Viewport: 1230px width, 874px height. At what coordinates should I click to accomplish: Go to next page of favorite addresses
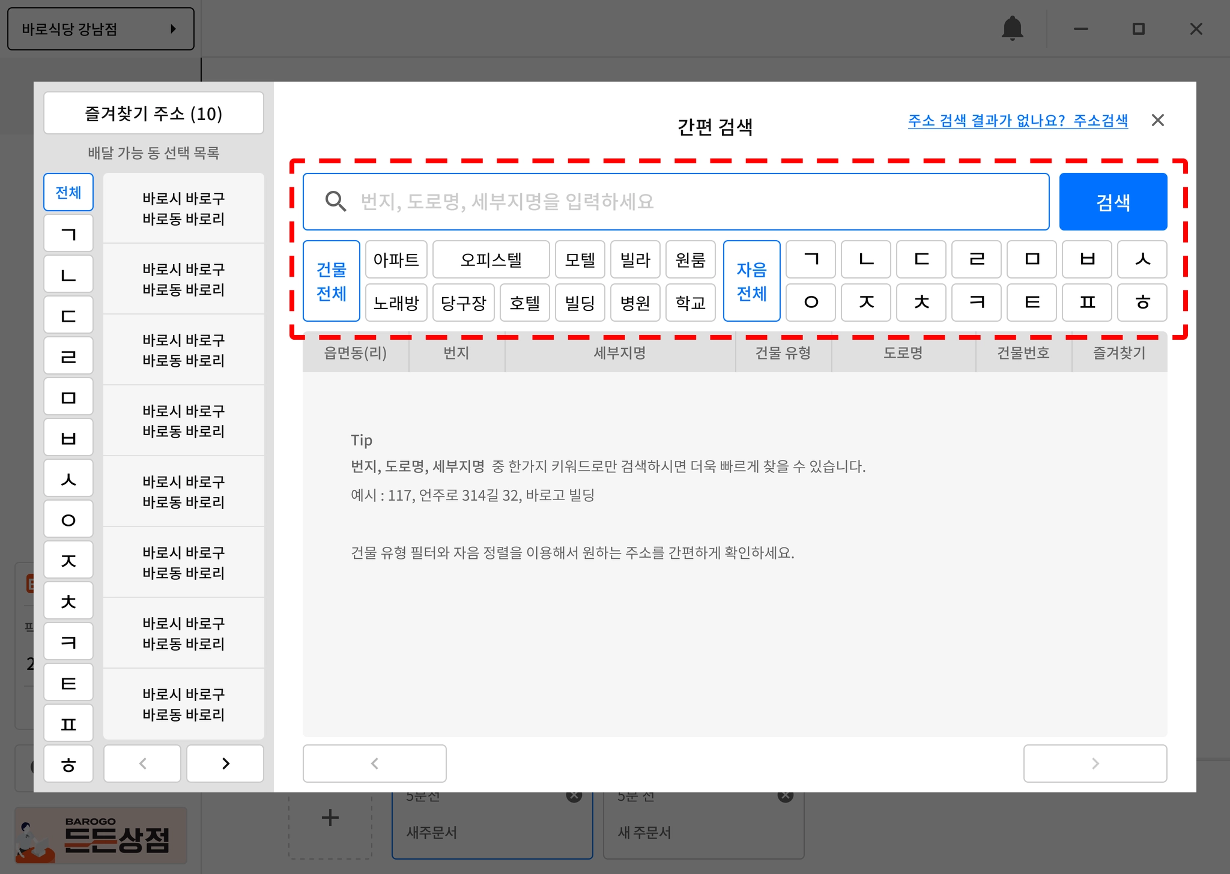(225, 763)
